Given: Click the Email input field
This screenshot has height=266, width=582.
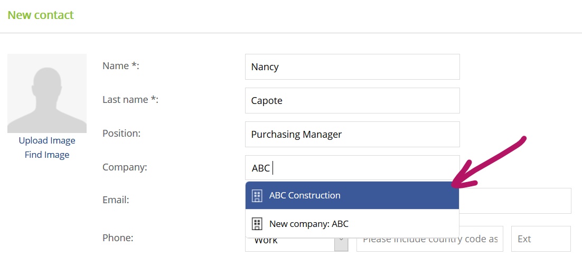Looking at the screenshot, I should (515, 201).
